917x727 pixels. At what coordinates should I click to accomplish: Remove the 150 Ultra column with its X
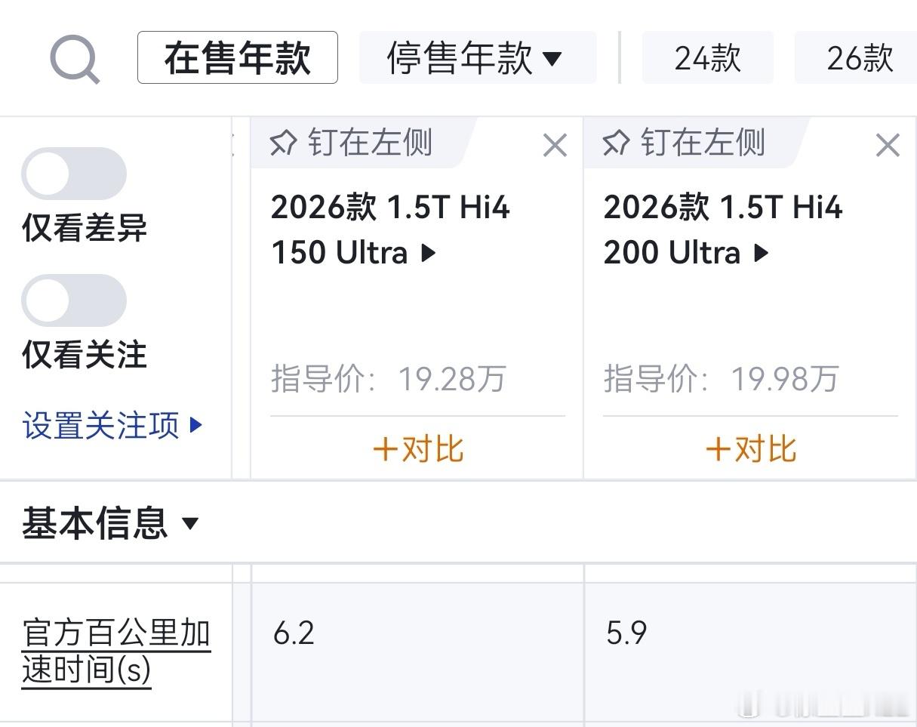555,145
